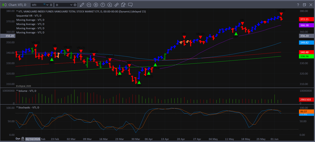Click the circled T toolbar icon
Image resolution: width=315 pixels, height=142 pixels.
tap(103, 5)
